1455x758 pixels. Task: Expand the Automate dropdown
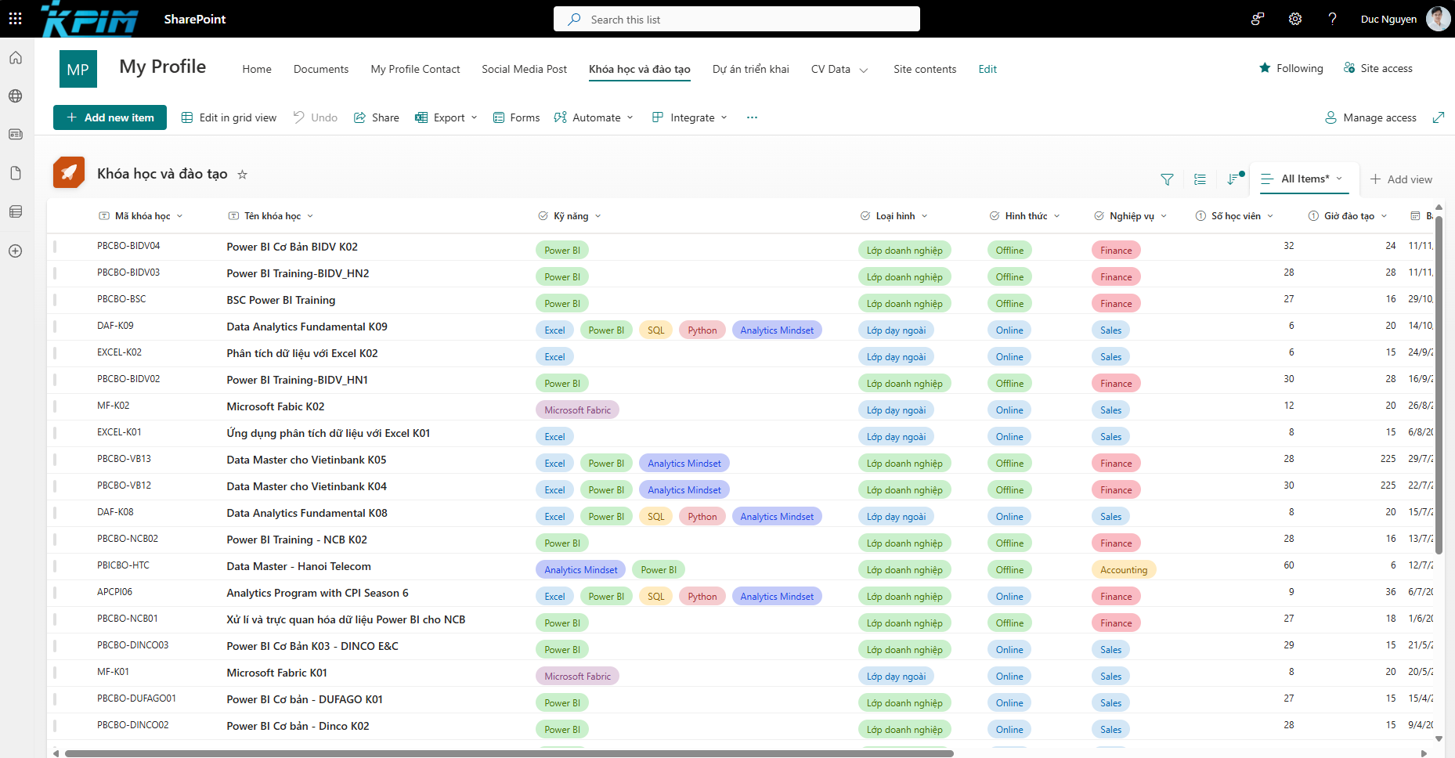[x=630, y=117]
